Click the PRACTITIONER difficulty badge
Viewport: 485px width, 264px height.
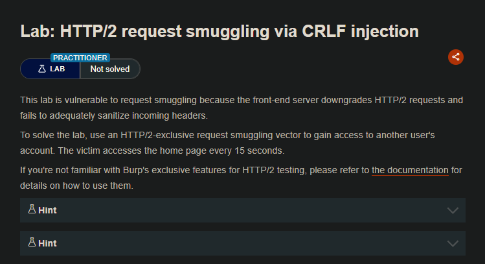81,58
